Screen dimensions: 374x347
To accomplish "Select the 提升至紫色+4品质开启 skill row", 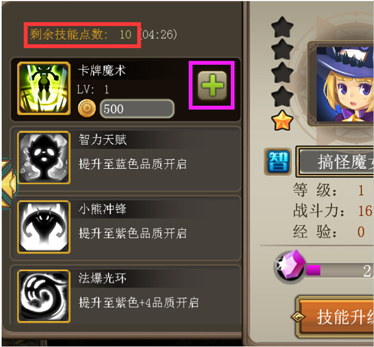I will [x=125, y=296].
